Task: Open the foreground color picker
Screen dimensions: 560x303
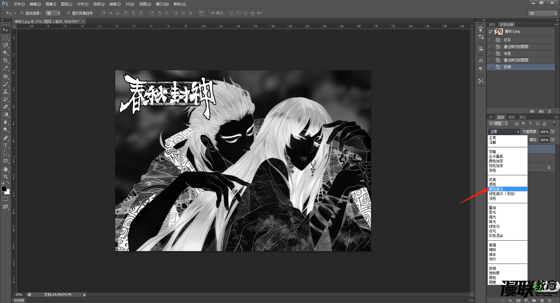Action: click(4, 189)
